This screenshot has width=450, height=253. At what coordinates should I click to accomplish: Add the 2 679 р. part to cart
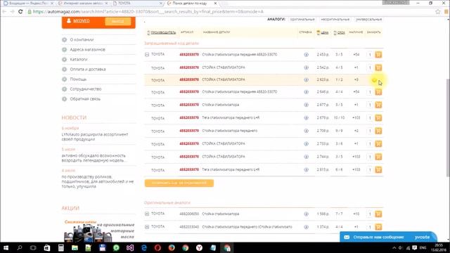pyautogui.click(x=378, y=118)
